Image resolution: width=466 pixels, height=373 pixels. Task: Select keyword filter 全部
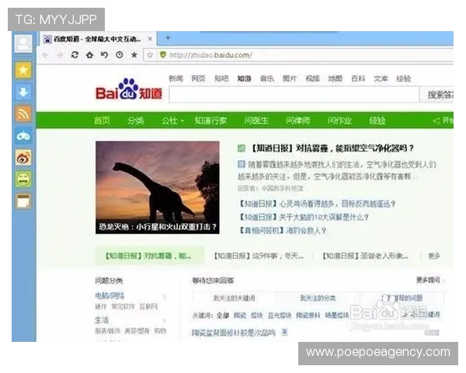pyautogui.click(x=223, y=315)
